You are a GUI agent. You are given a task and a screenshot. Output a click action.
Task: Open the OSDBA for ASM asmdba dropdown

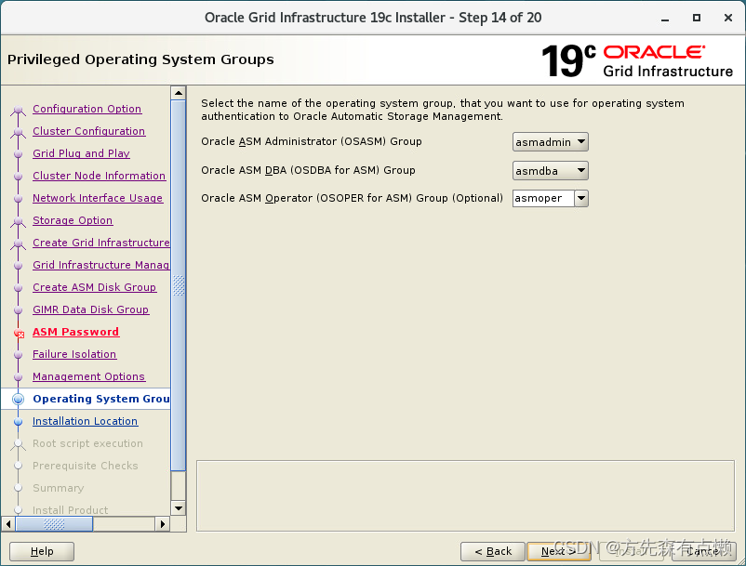pos(551,171)
